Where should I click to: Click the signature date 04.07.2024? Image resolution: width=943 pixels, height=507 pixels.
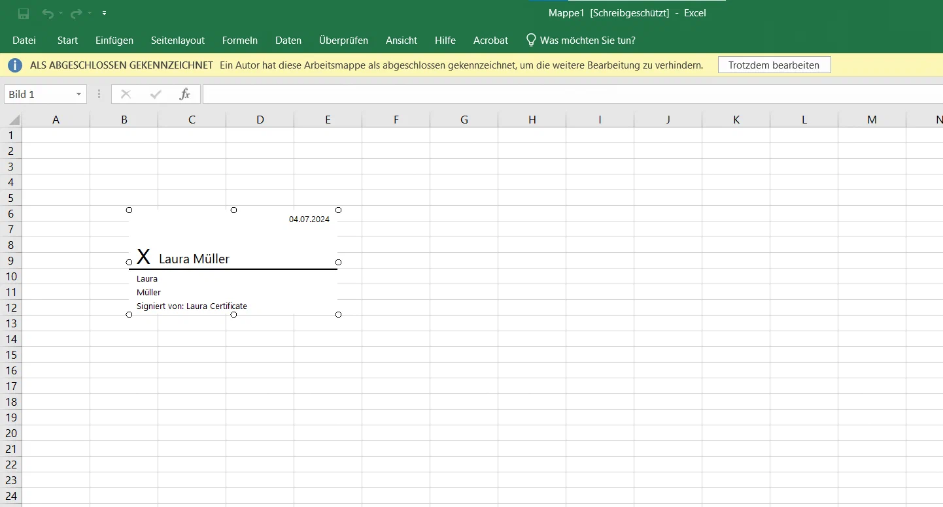309,220
